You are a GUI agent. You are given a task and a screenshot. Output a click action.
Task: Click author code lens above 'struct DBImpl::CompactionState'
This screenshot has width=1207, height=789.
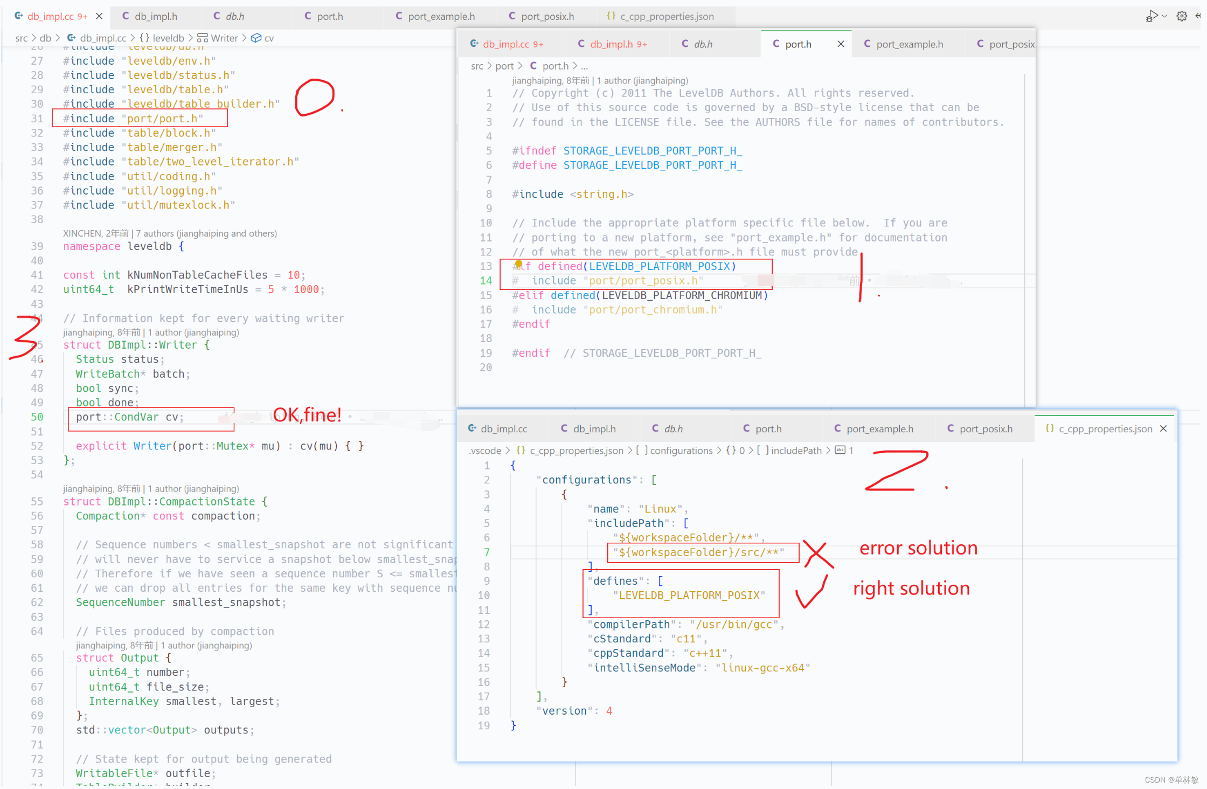click(150, 489)
